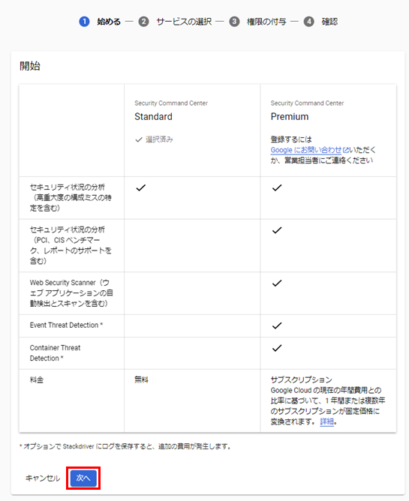Click the 高重大度の構成ミス row label
The image size is (409, 501).
coord(71,198)
